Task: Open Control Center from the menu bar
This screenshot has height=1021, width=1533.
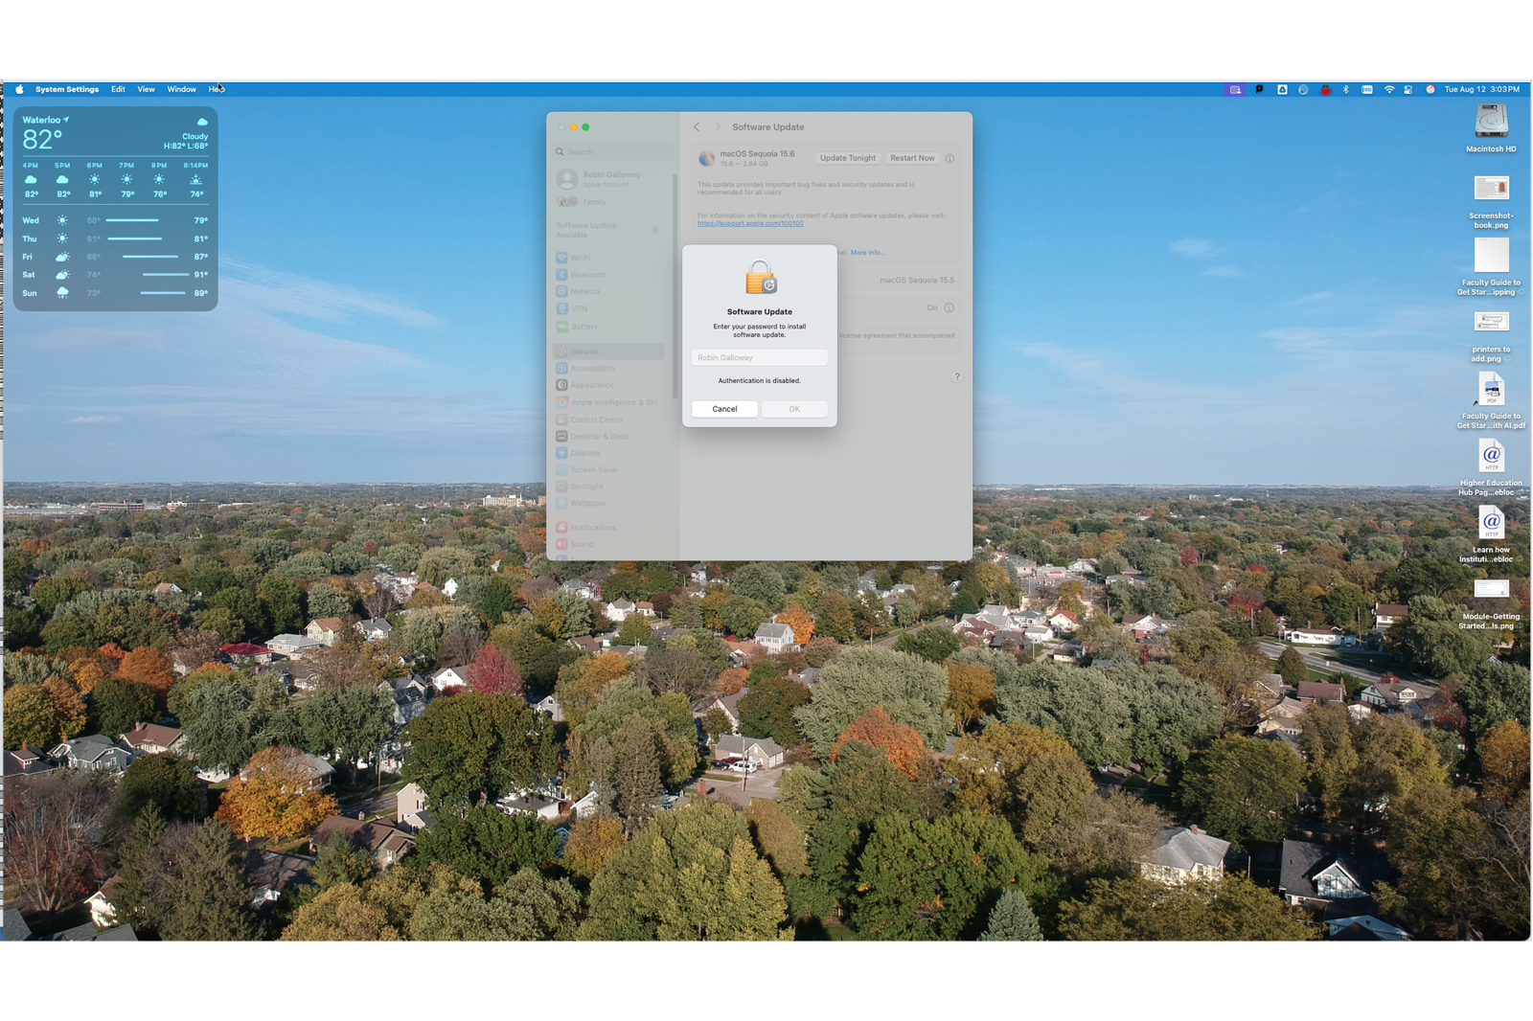Action: [1408, 89]
